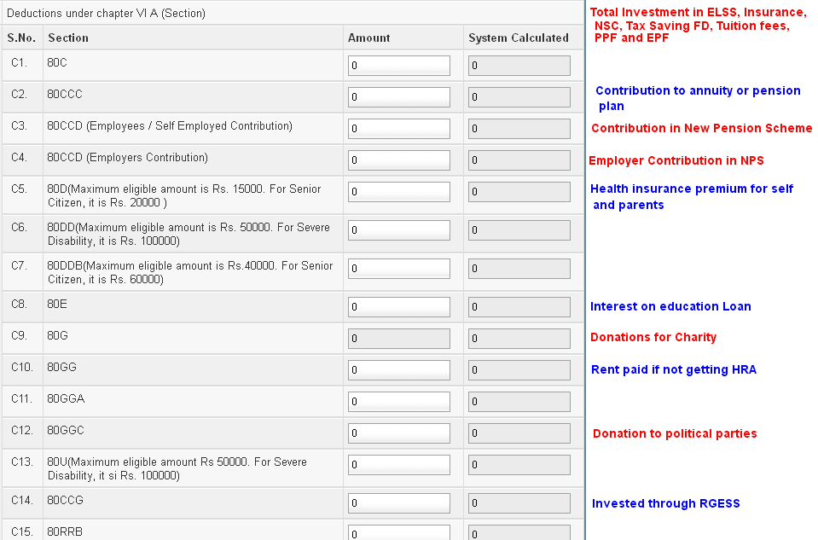Click 'Rent paid if not getting HRA' note
818x540 pixels.
tap(674, 369)
